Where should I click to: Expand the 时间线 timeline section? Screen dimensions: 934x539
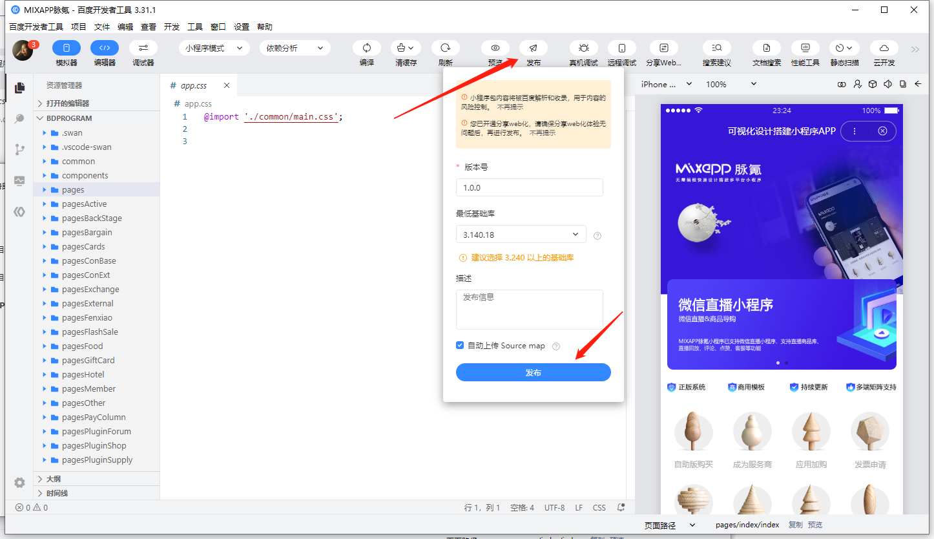point(96,493)
